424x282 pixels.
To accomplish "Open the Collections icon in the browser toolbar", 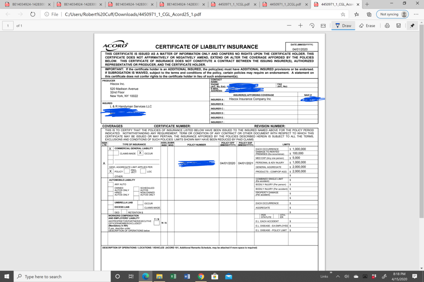I will (369, 14).
